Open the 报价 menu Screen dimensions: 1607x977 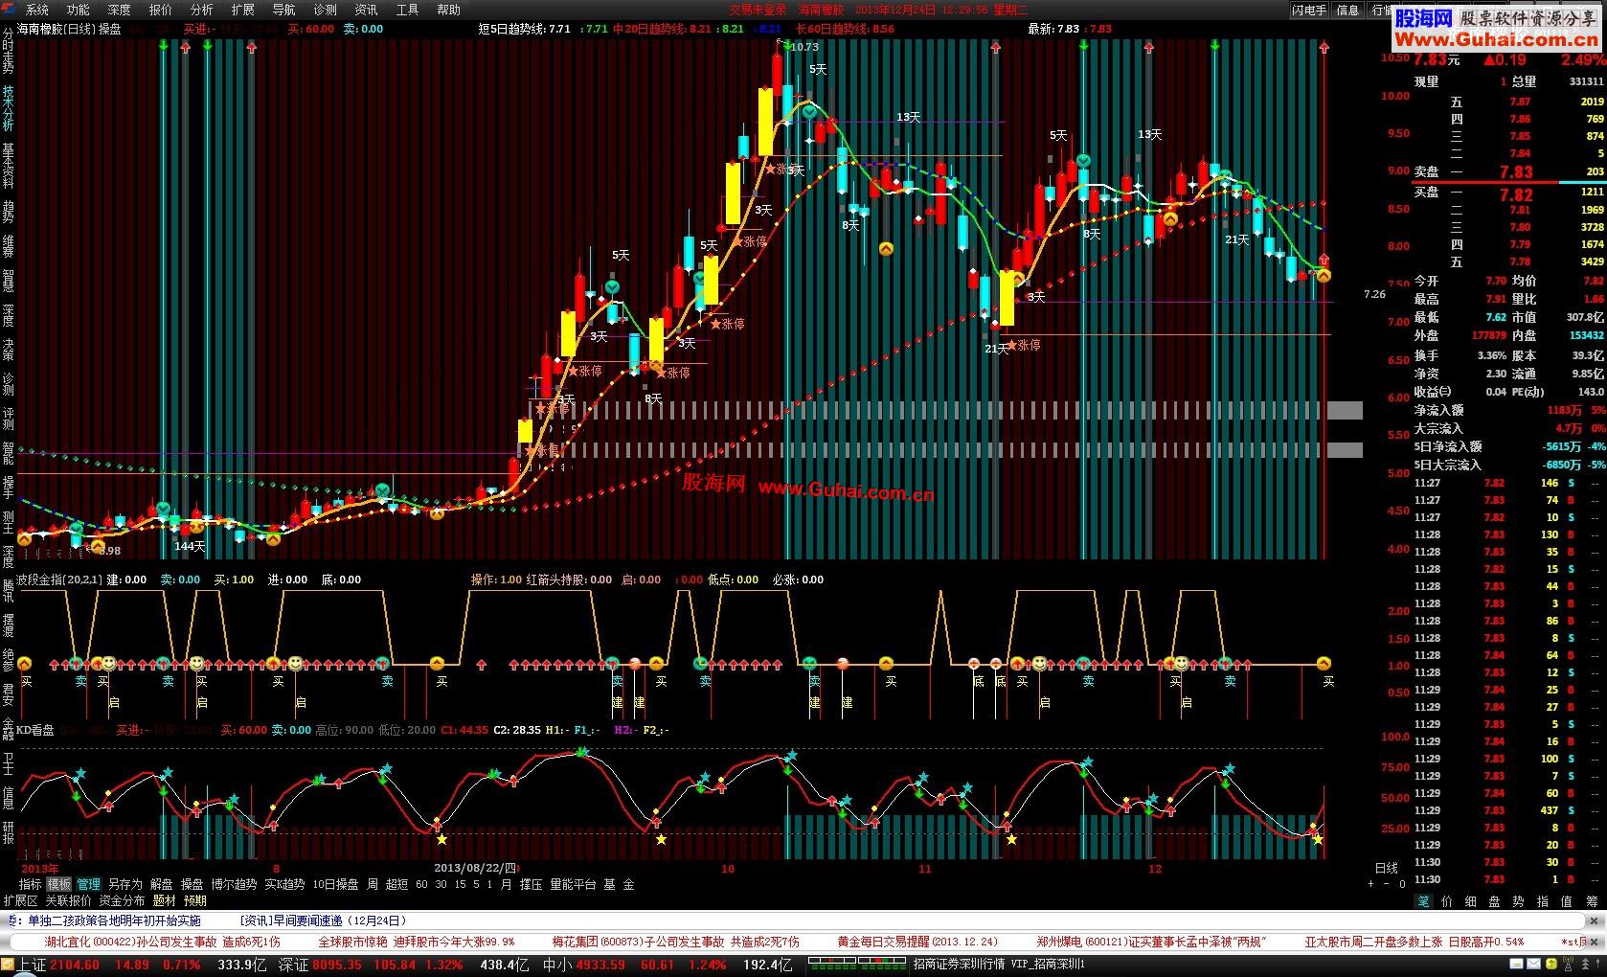pyautogui.click(x=161, y=10)
